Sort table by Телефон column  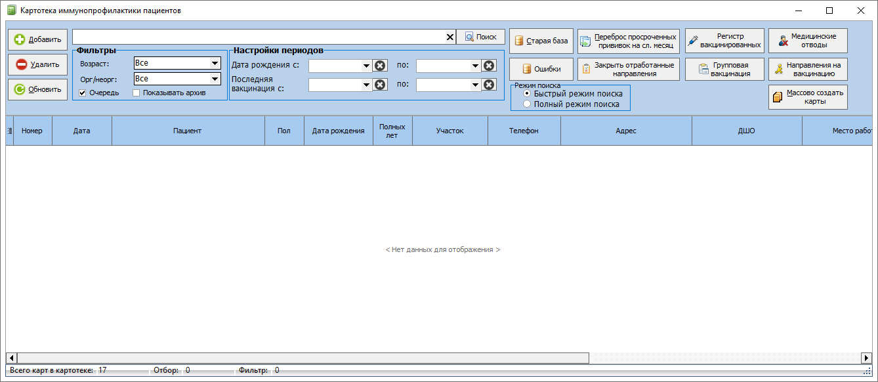tap(524, 131)
